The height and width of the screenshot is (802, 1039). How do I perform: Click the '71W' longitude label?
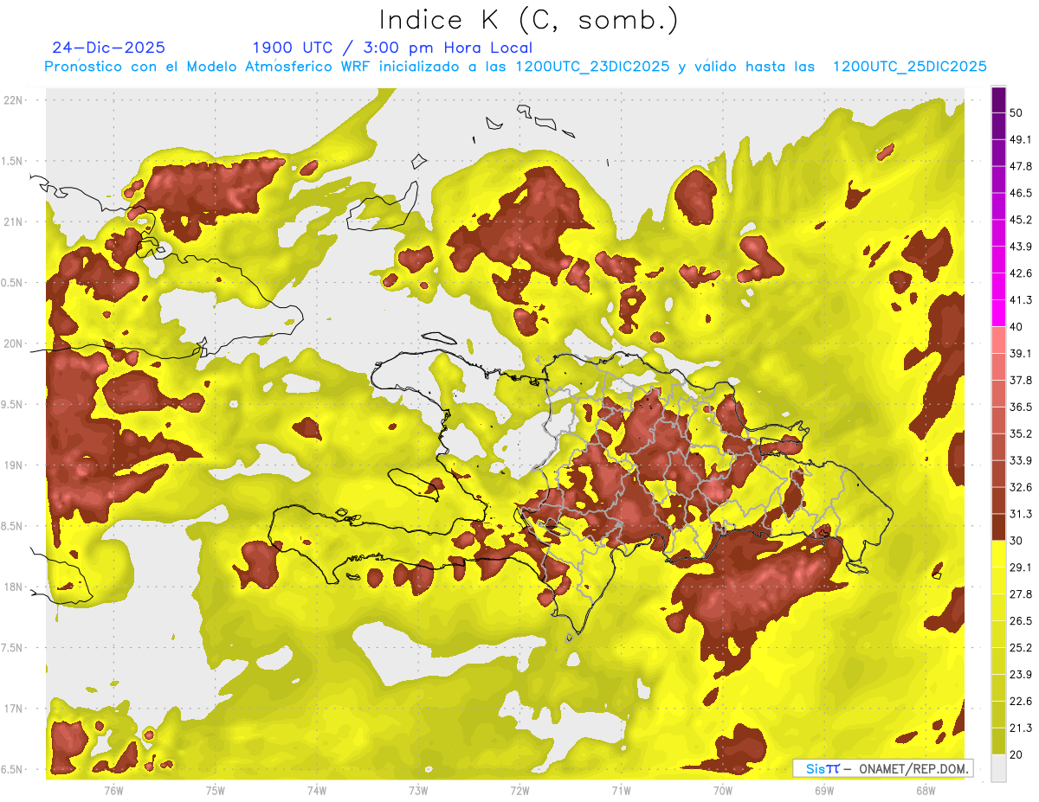coord(621,791)
